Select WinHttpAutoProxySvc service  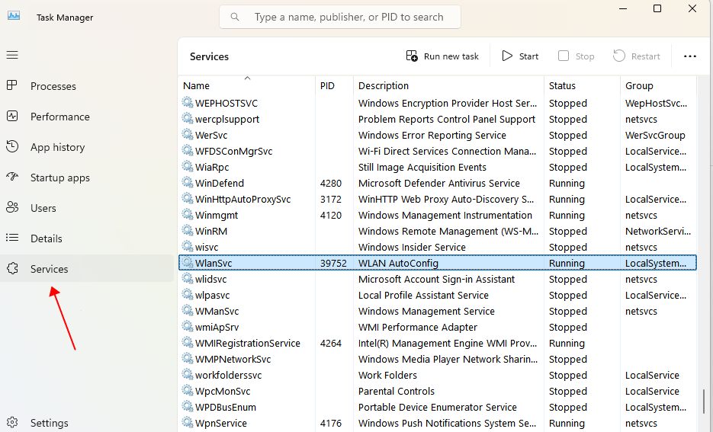coord(438,199)
